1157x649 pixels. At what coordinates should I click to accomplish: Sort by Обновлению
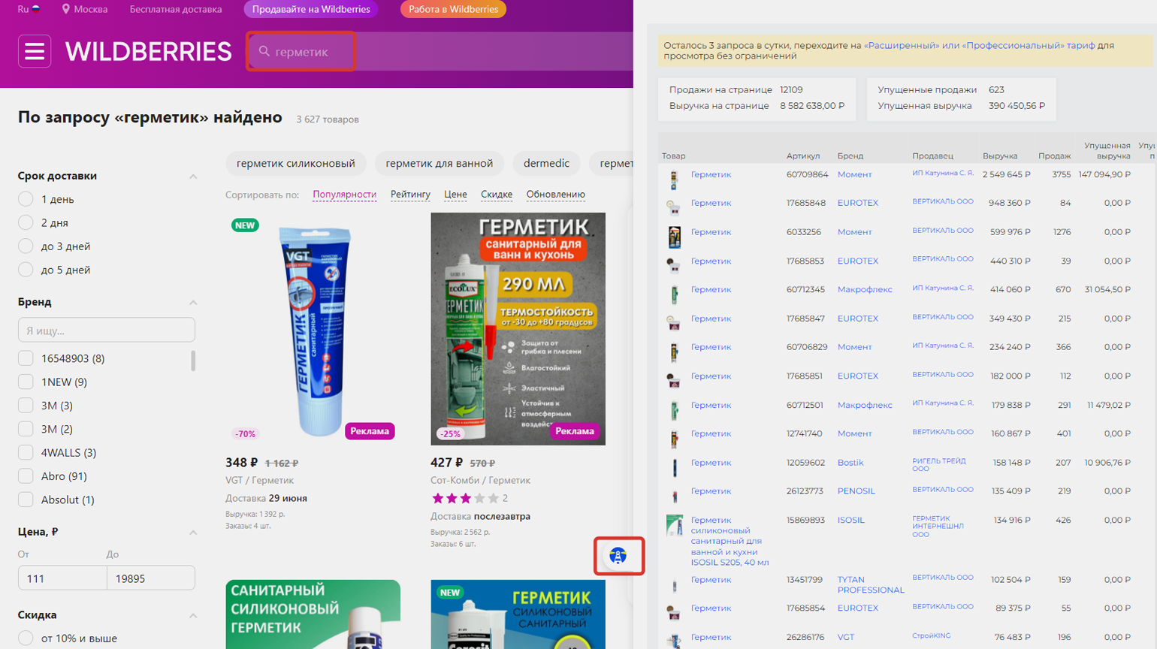tap(555, 195)
